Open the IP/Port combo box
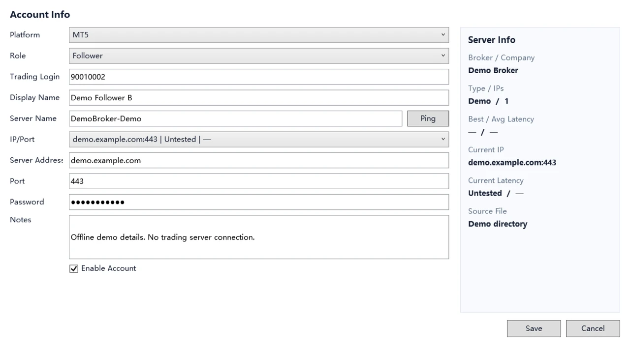 point(259,139)
